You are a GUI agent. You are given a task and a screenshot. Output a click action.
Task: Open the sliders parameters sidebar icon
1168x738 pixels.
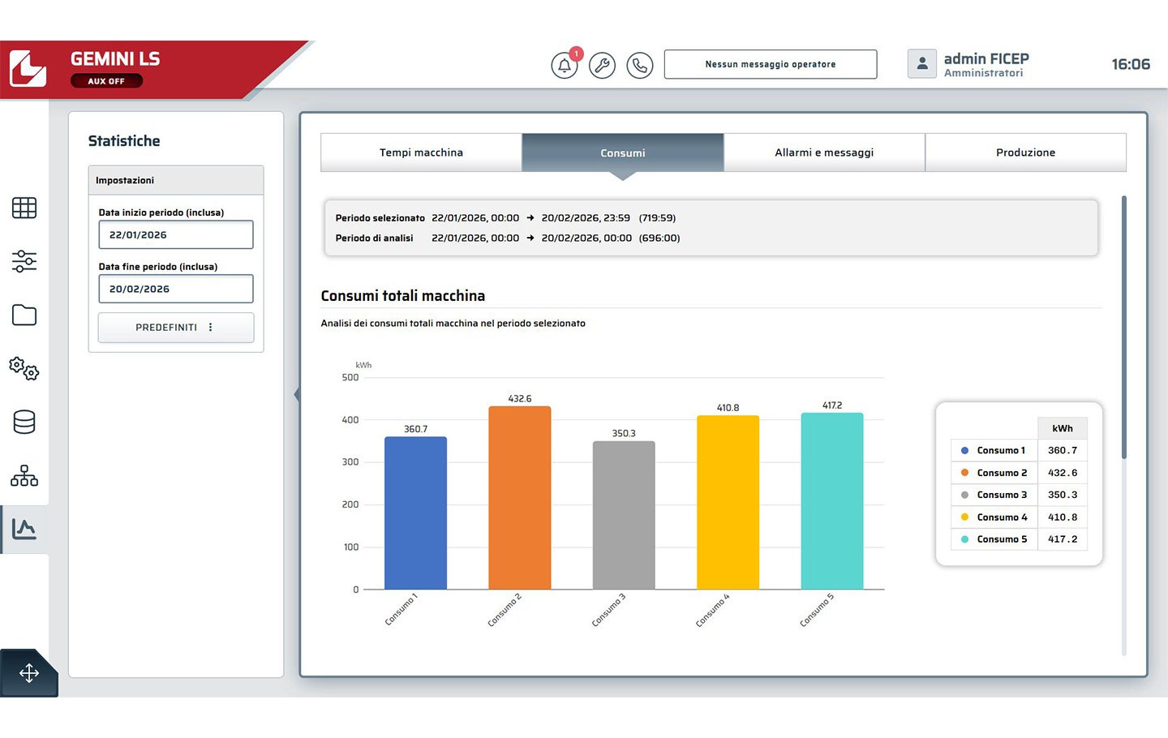24,261
